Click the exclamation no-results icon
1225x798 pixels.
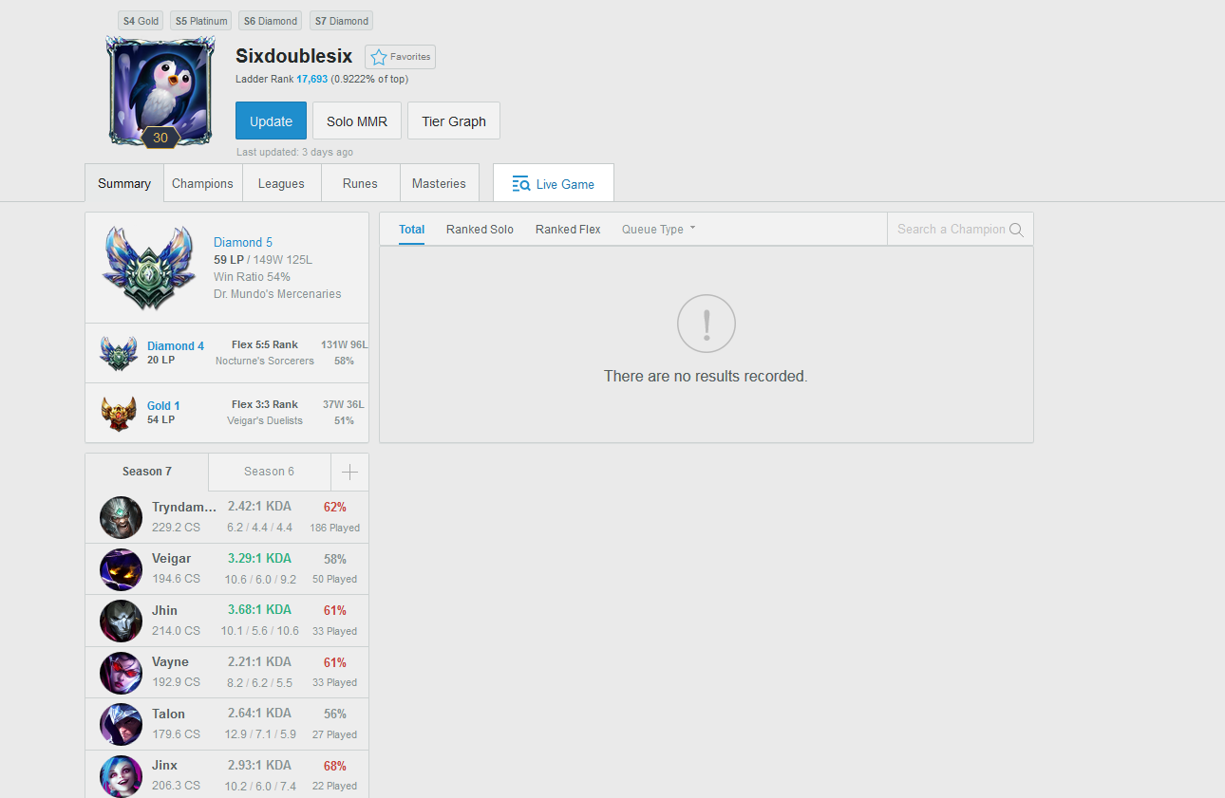tap(707, 324)
